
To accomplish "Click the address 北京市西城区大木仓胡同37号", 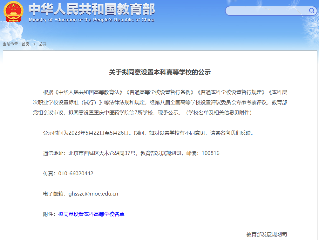I will 102,153.
